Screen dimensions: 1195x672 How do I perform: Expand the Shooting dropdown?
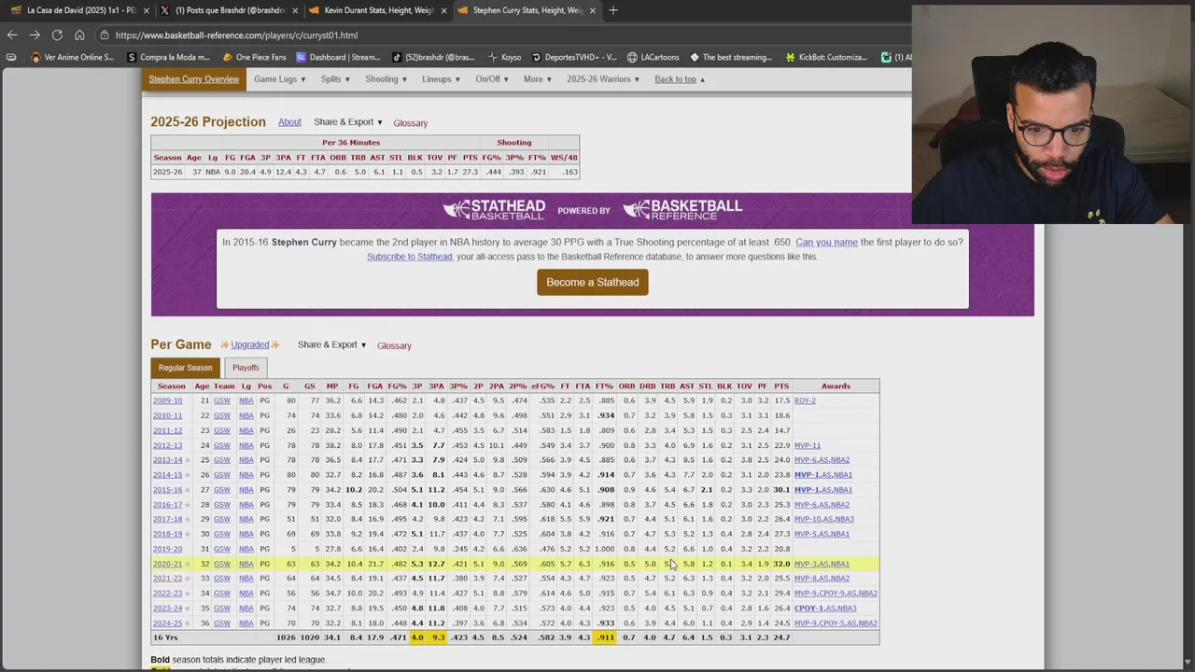coord(386,79)
